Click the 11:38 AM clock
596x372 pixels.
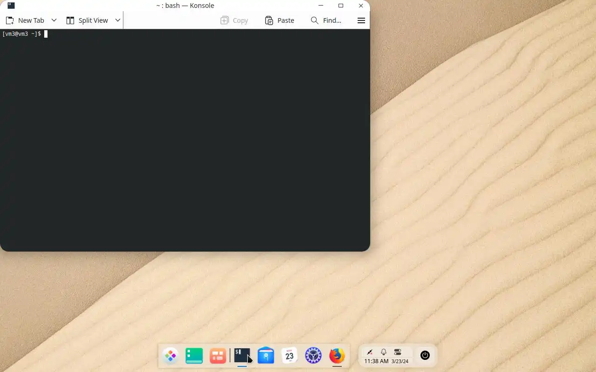click(x=376, y=361)
